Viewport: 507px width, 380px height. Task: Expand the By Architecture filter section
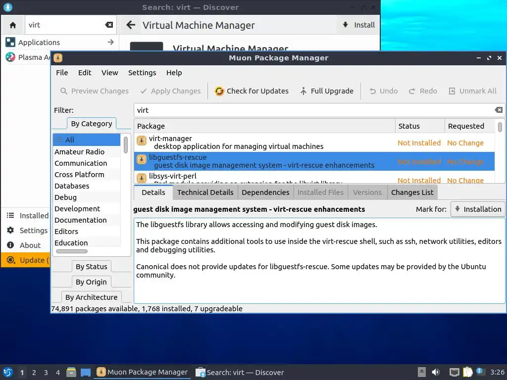coord(92,297)
